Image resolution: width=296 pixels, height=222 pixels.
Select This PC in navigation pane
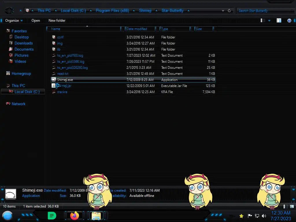18,86
